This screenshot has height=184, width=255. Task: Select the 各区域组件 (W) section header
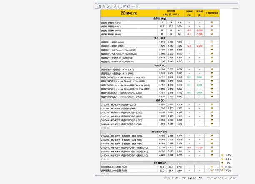coord(160,132)
